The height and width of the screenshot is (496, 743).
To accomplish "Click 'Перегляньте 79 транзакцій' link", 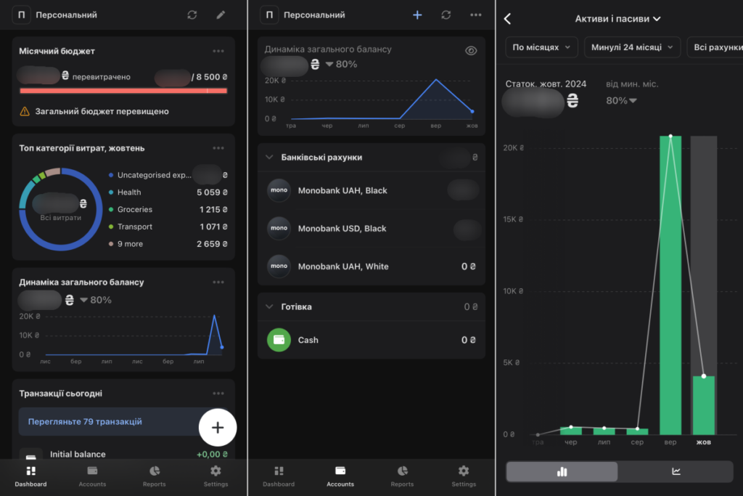I will pos(85,421).
